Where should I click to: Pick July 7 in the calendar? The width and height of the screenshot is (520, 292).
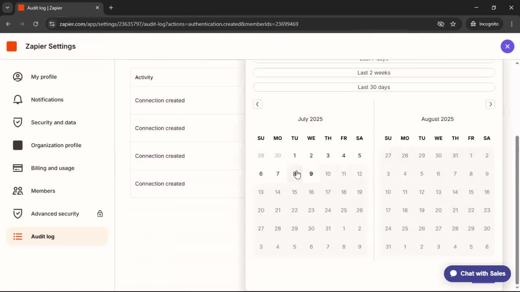278,174
